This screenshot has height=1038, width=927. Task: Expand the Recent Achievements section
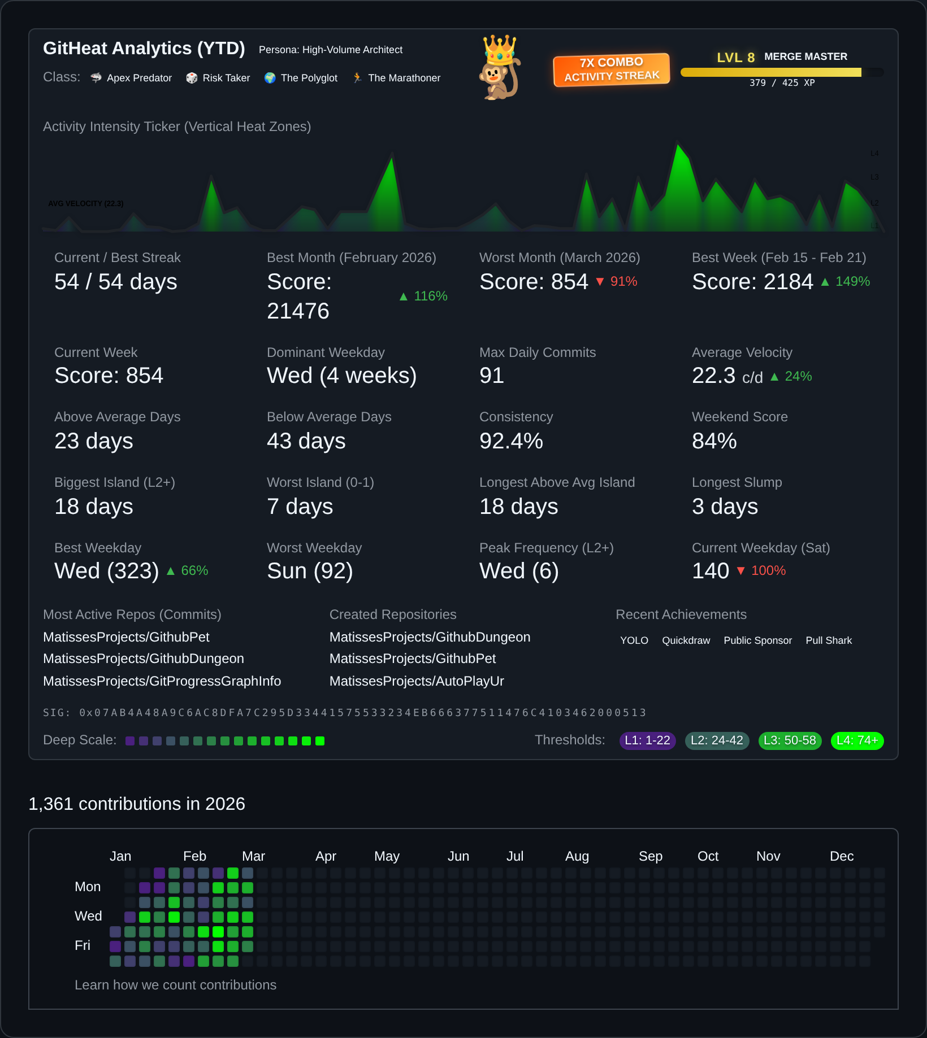click(x=681, y=614)
